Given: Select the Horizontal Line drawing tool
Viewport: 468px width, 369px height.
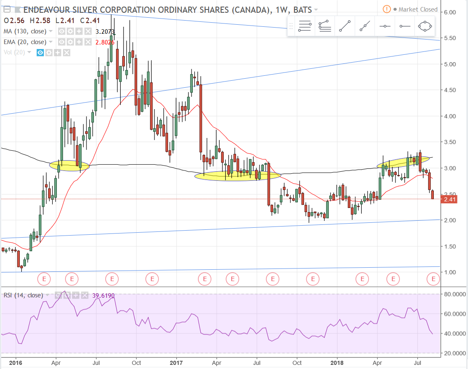Looking at the screenshot, I should point(385,26).
